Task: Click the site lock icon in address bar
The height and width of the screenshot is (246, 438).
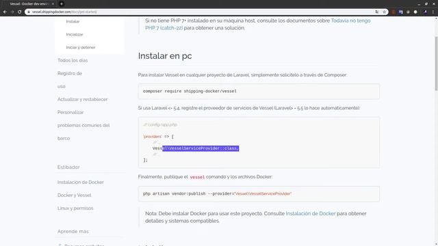Action: [x=29, y=12]
